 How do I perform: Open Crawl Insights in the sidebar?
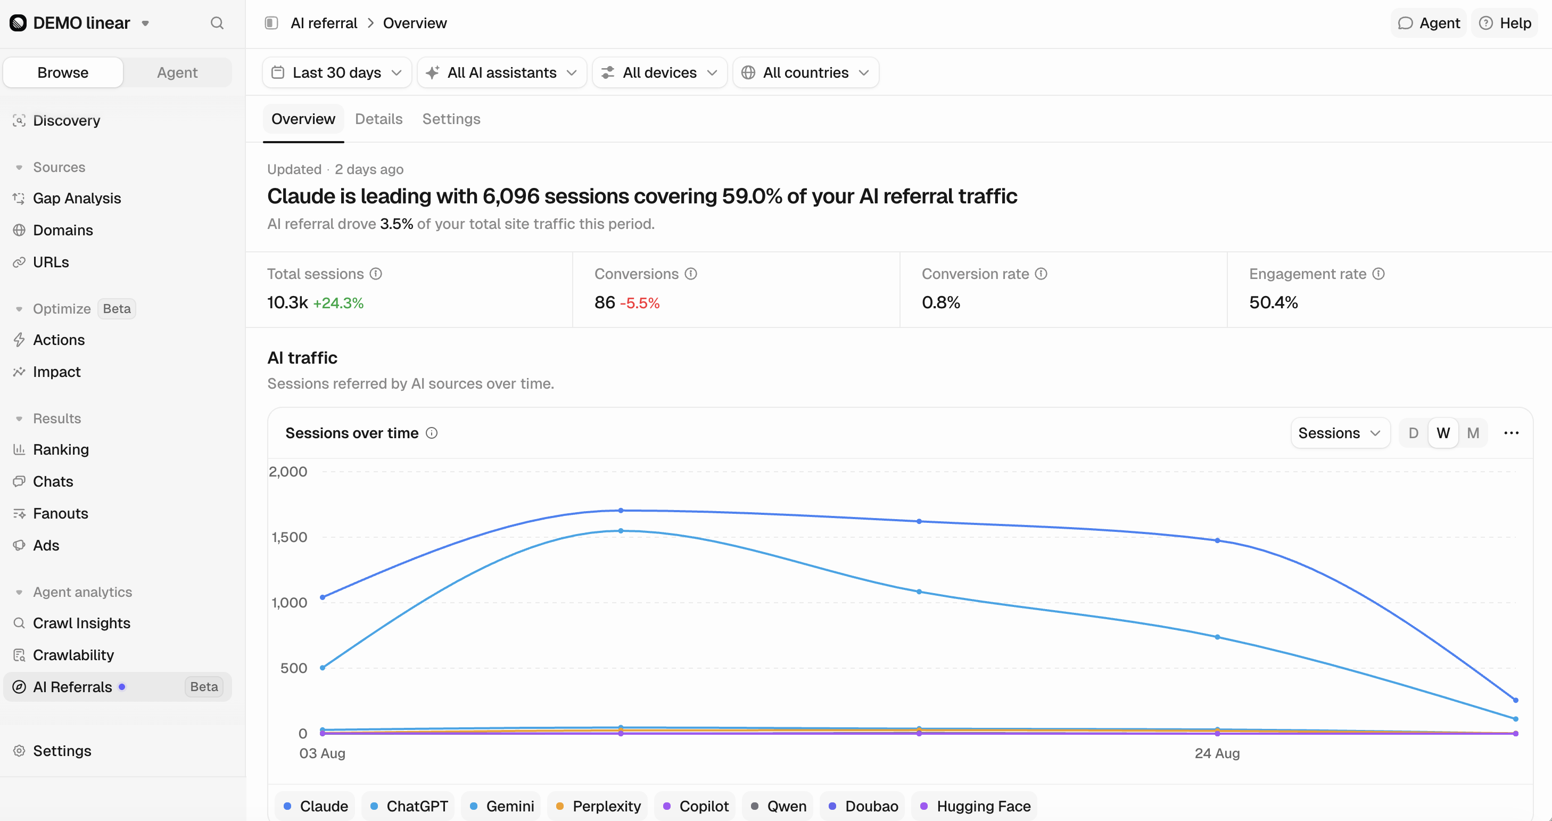click(x=118, y=623)
